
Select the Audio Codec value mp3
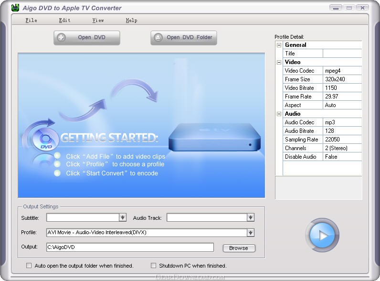[342, 122]
